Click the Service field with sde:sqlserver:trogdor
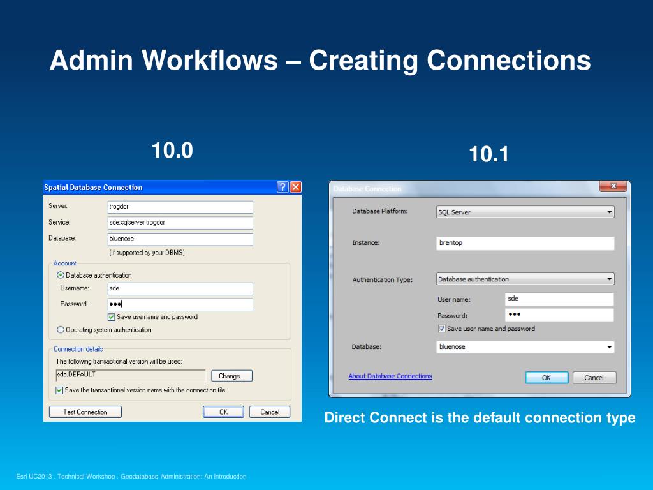Viewport: 653px width, 490px height. point(180,223)
